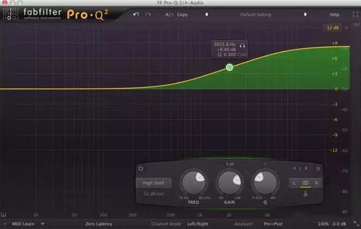Click the Copy A/B button
Screen dimensions: 361x229
(x=182, y=15)
